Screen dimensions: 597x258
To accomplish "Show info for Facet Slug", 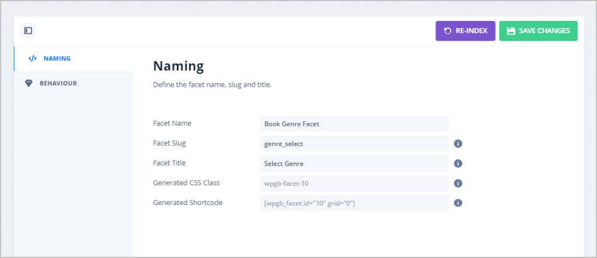I will 458,143.
